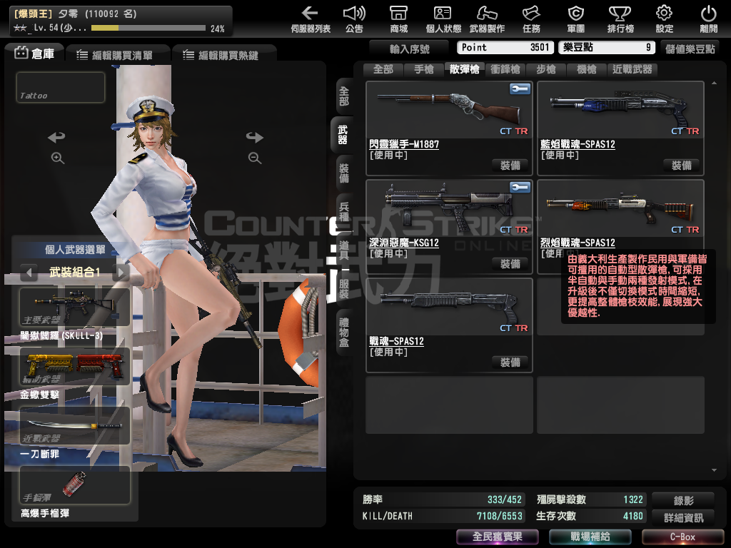Open 詳細資訊 detailed info button
The image size is (731, 548).
pyautogui.click(x=683, y=517)
